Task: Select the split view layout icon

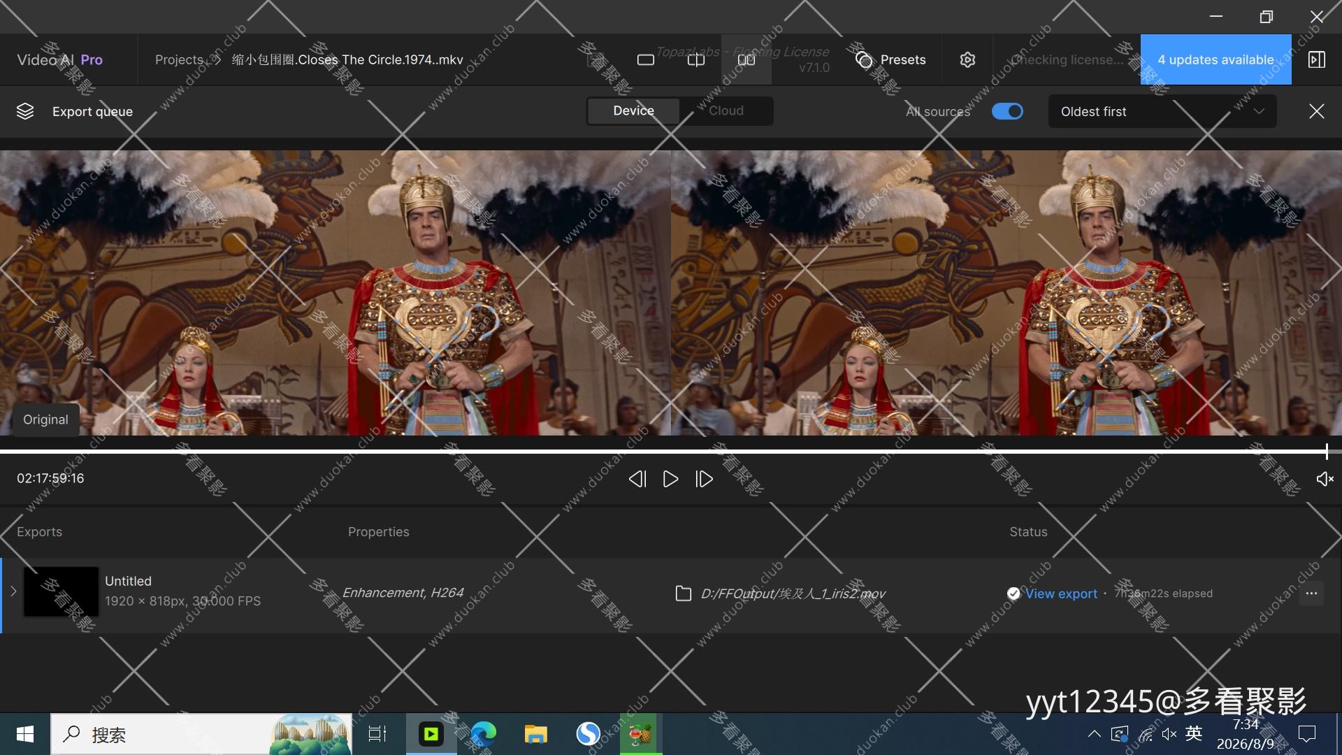Action: click(x=696, y=60)
